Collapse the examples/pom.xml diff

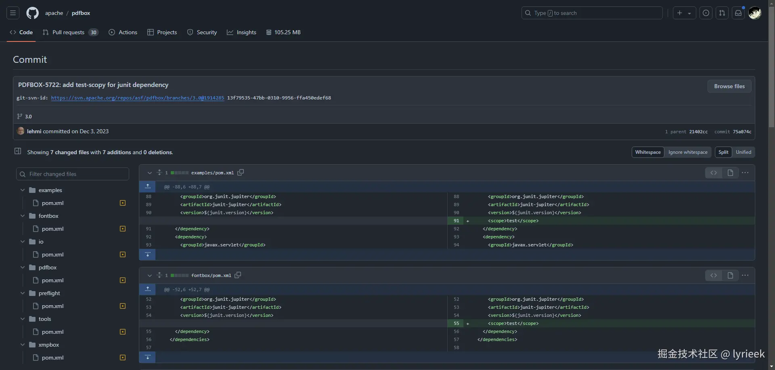[150, 173]
